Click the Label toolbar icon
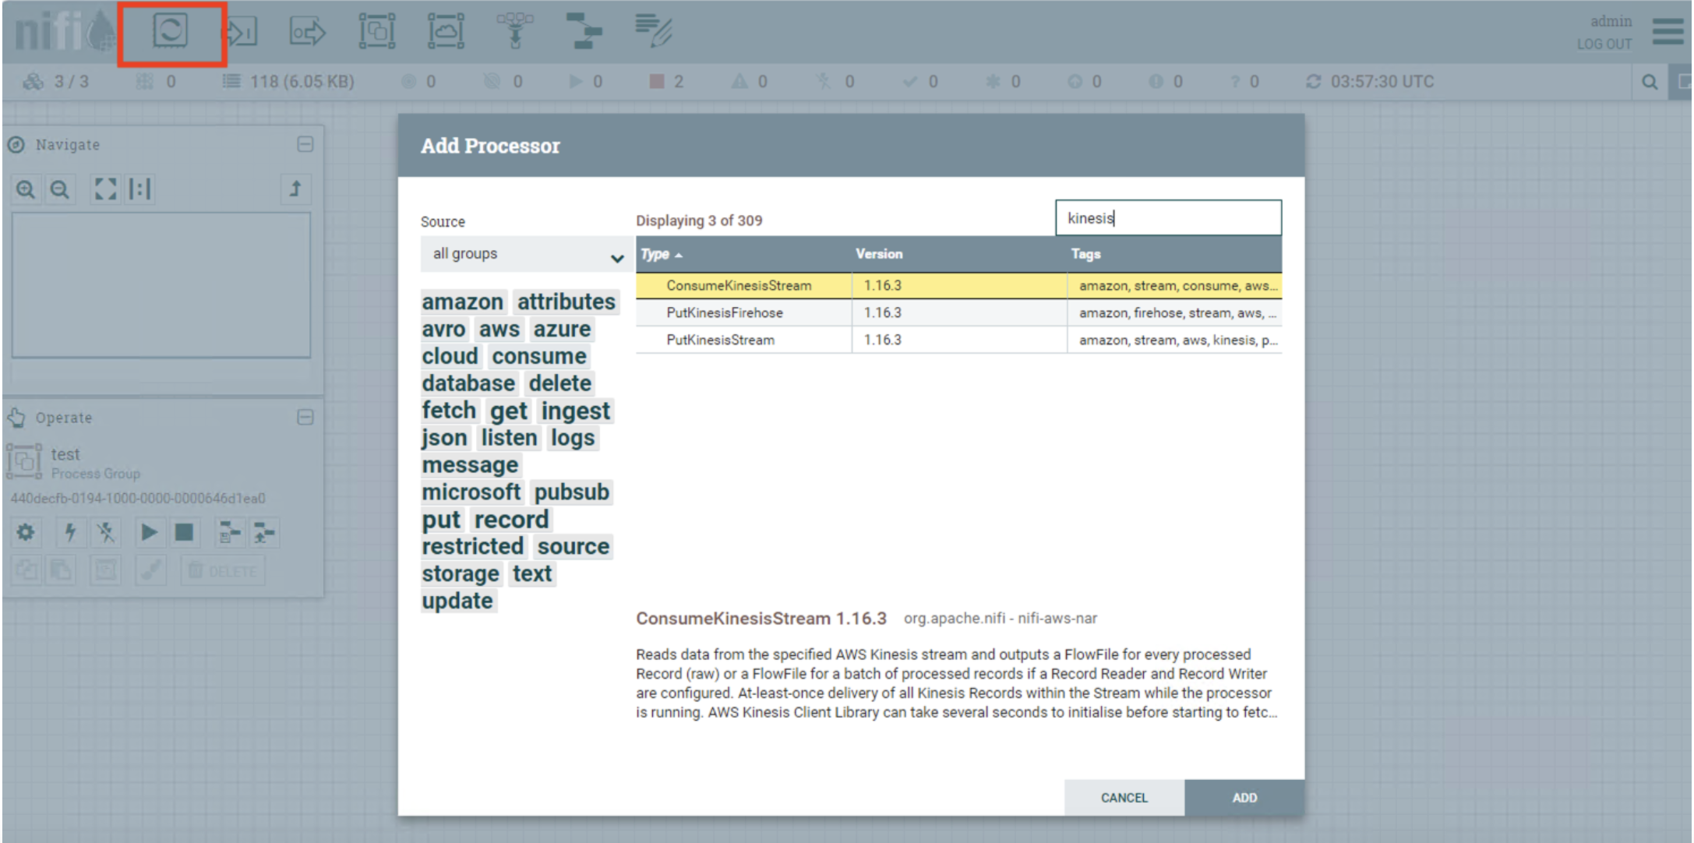The height and width of the screenshot is (843, 1694). 653,31
